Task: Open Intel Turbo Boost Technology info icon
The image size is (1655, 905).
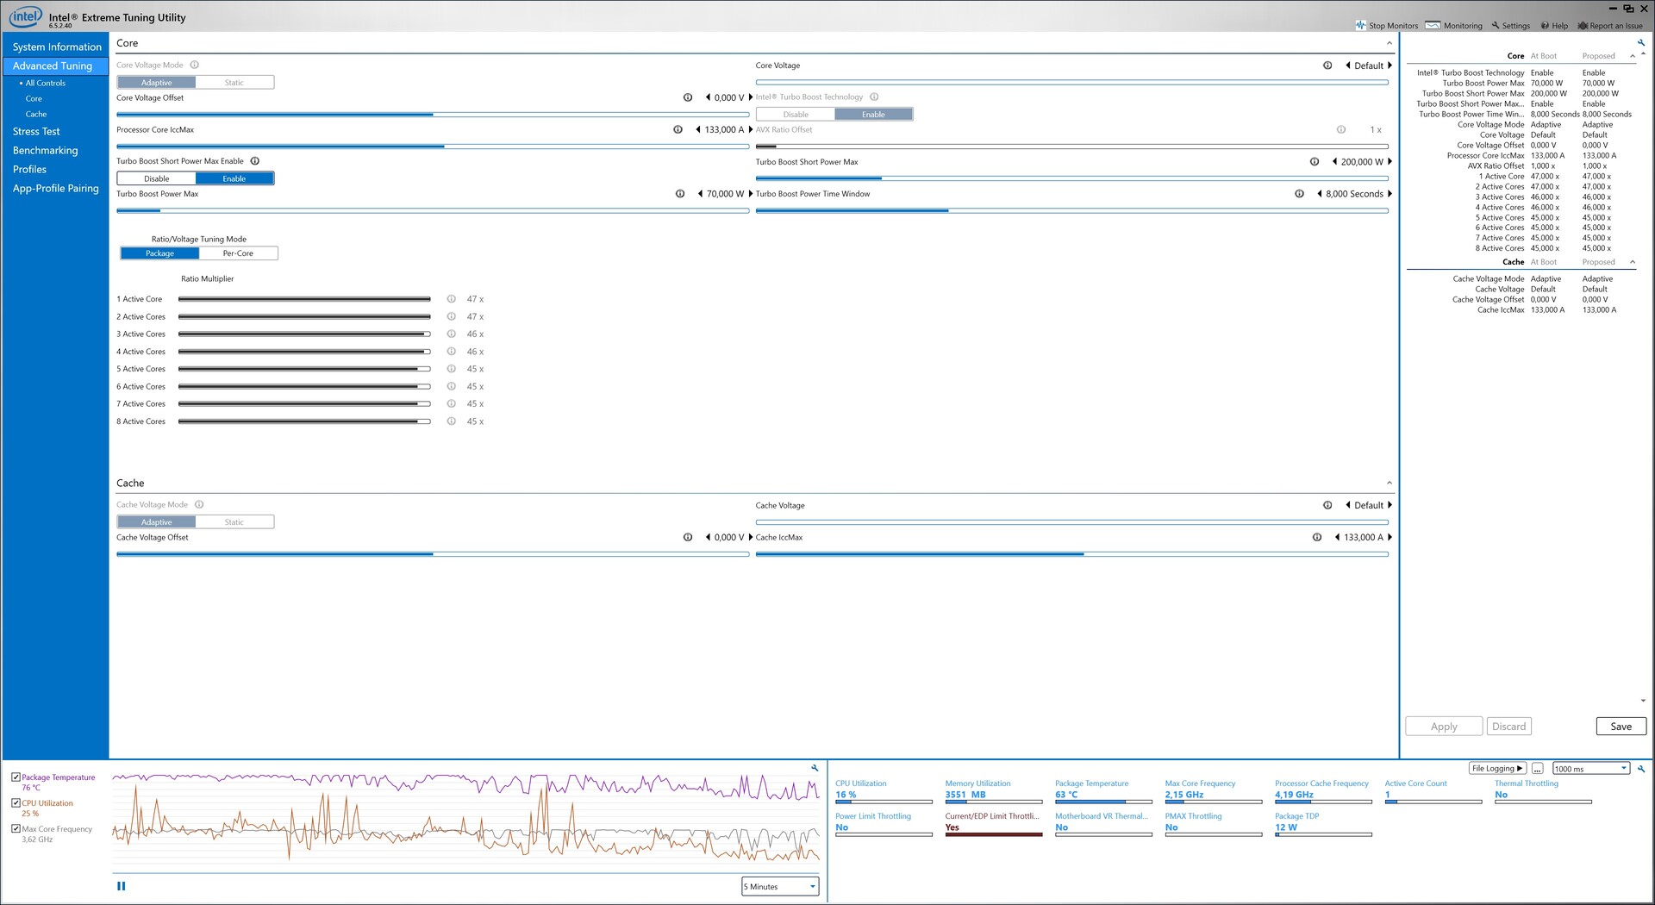Action: tap(874, 97)
